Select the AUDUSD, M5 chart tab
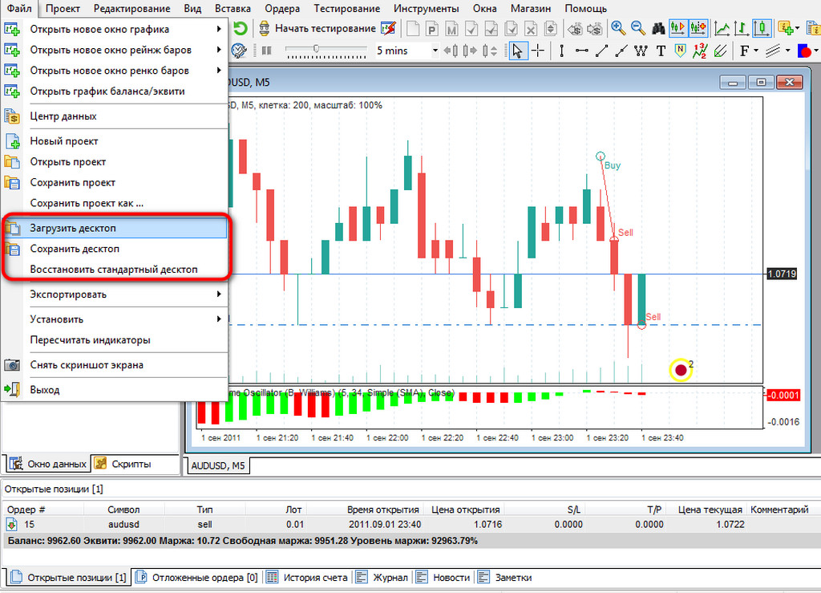821x593 pixels. point(218,465)
